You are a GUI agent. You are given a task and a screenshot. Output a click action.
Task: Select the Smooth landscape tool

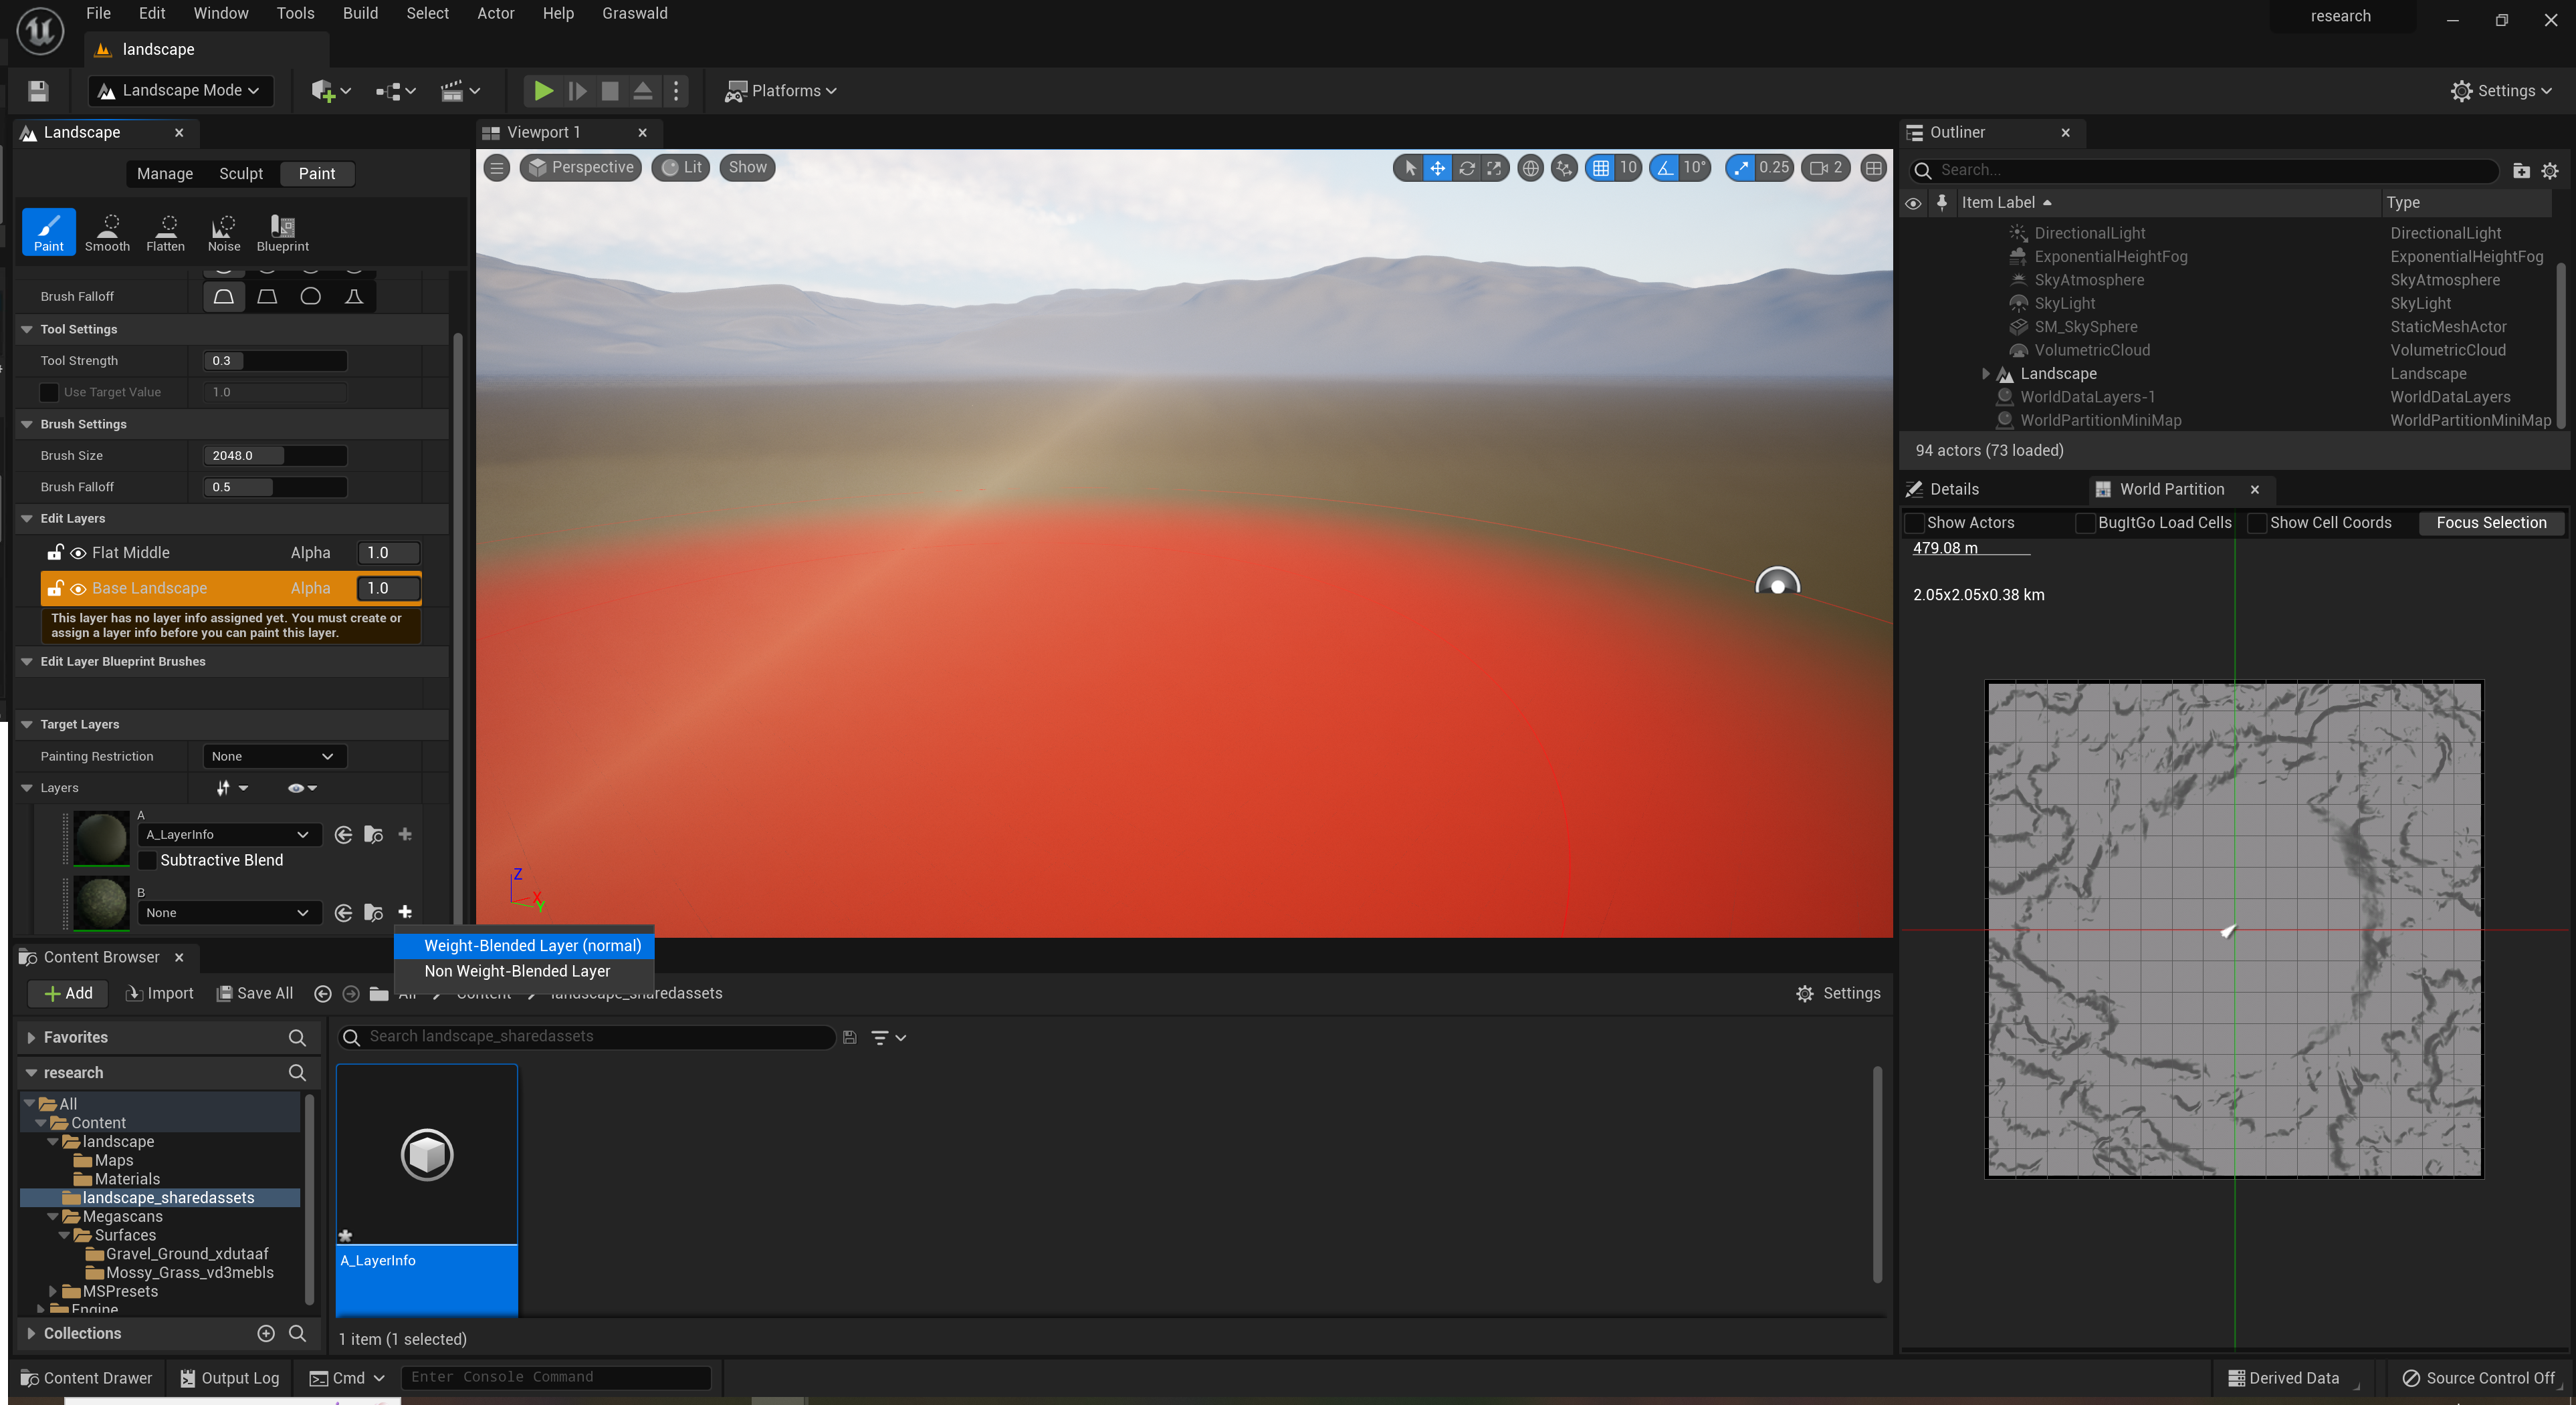[107, 232]
